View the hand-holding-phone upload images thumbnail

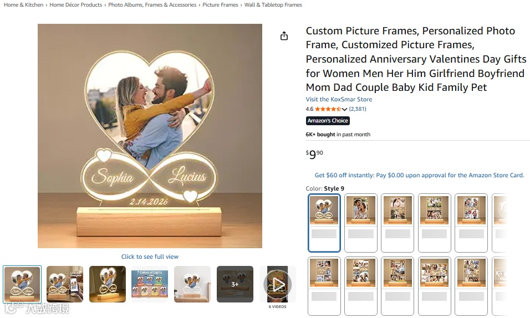pos(65,284)
